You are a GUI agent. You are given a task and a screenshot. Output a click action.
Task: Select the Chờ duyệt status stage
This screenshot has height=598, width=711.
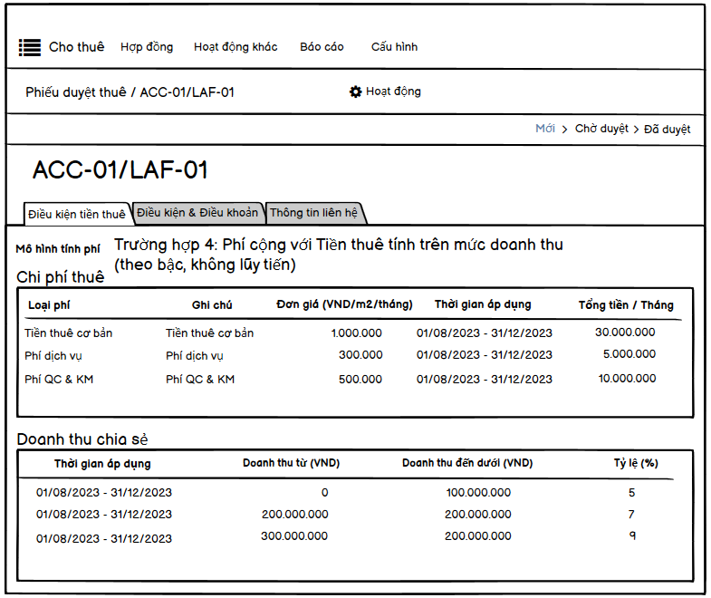pyautogui.click(x=601, y=129)
